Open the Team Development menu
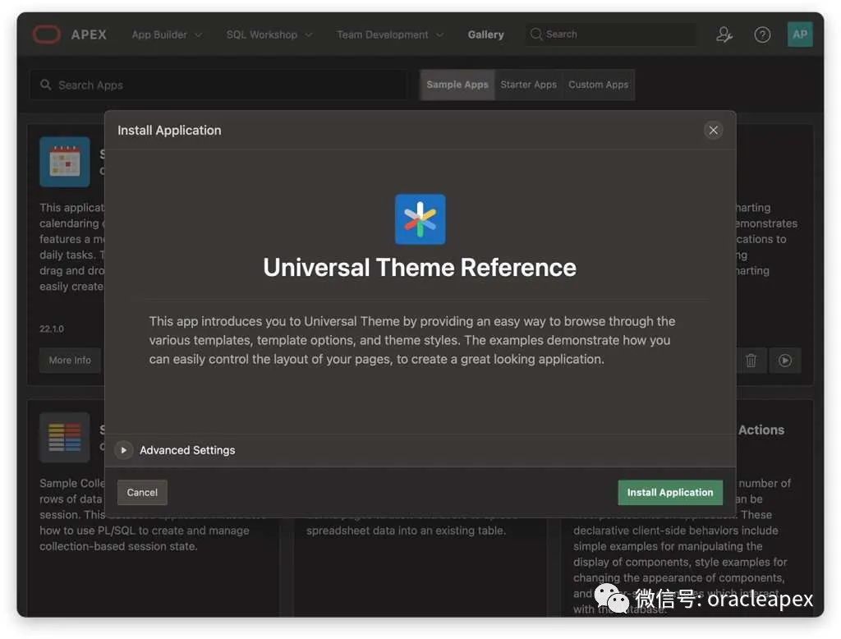This screenshot has width=841, height=639. pos(390,34)
